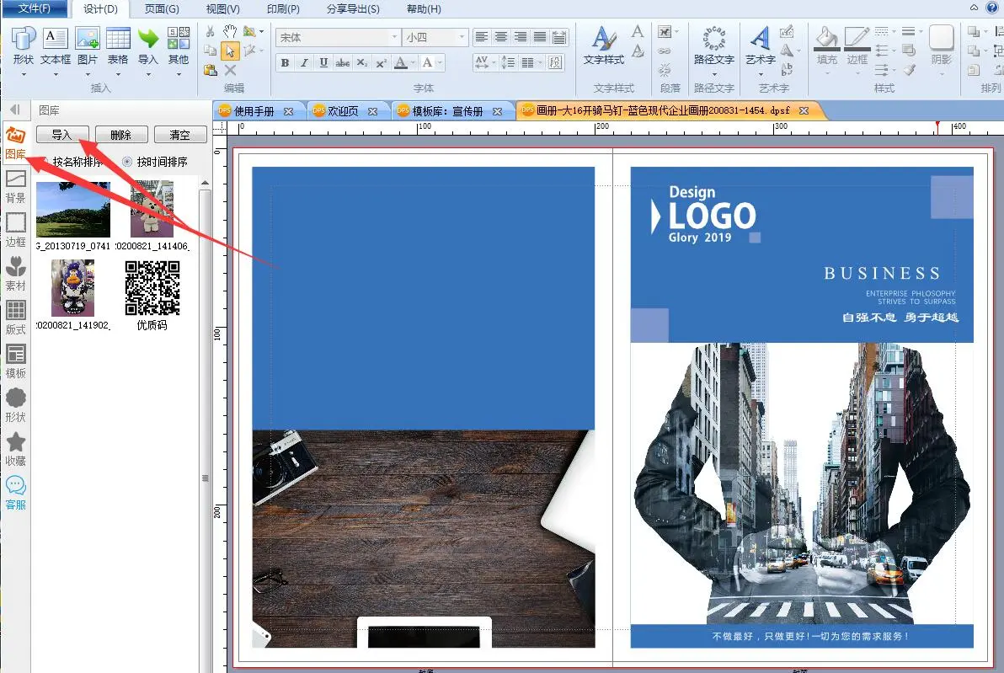Open the 文件(F) file menu
Screen dimensions: 1004x673
point(35,8)
